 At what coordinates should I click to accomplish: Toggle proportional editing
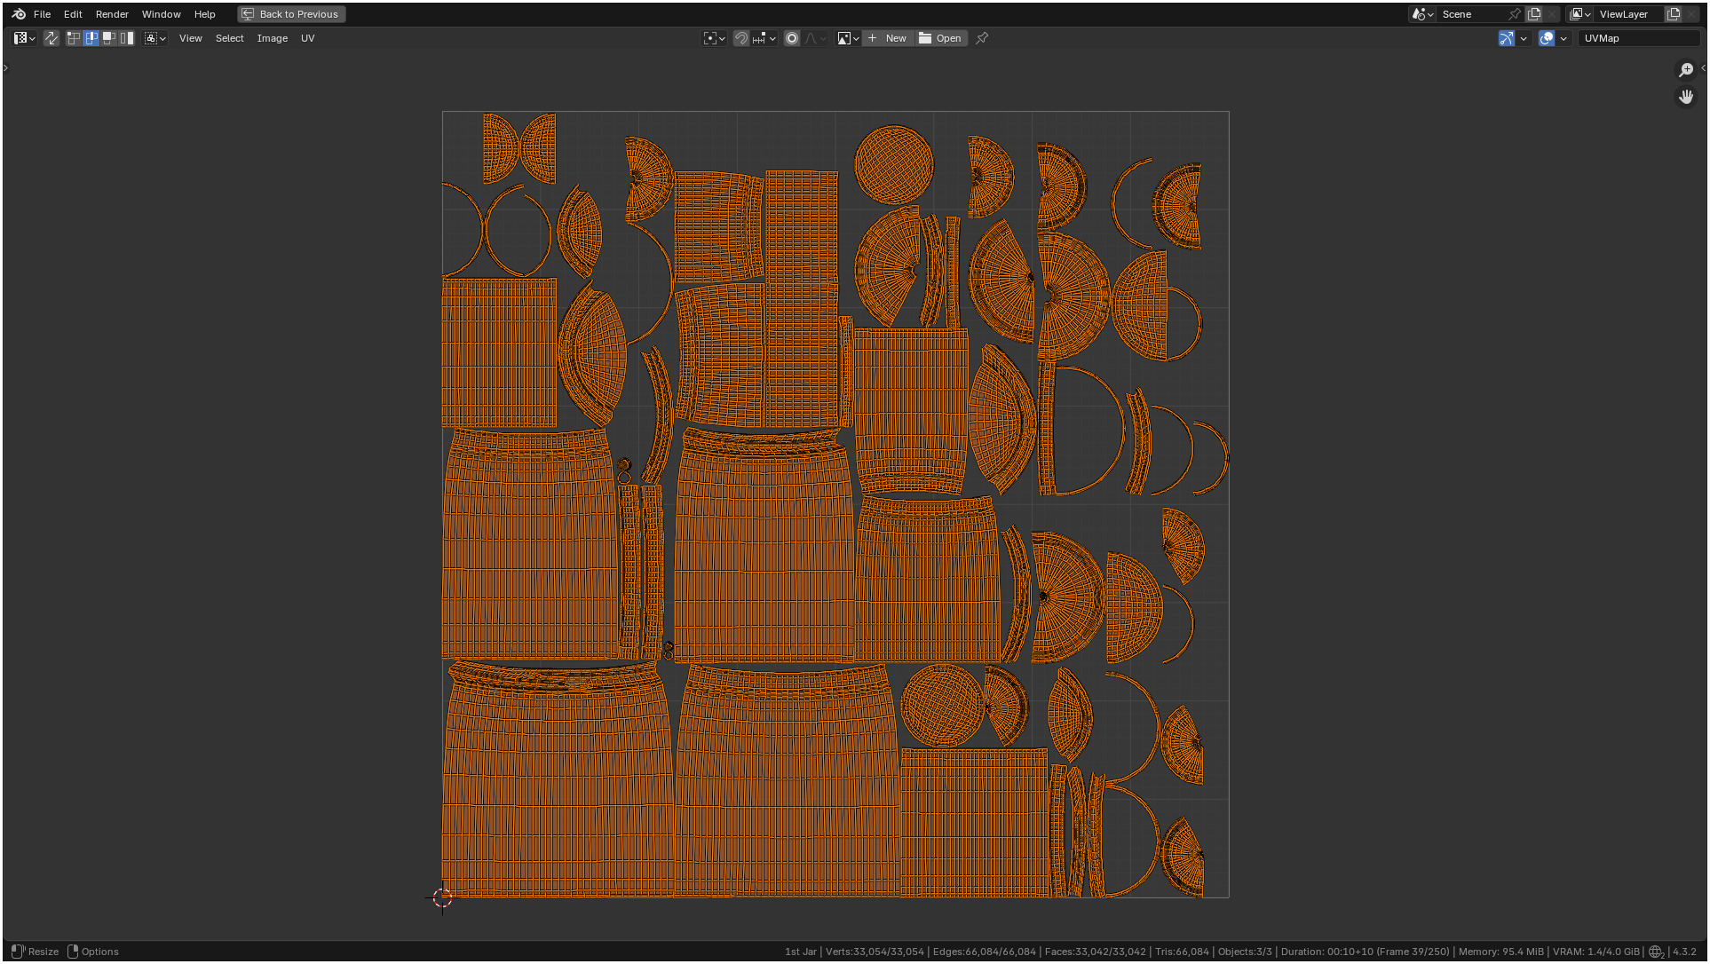click(792, 38)
